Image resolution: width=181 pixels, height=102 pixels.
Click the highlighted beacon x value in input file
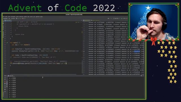(137, 52)
